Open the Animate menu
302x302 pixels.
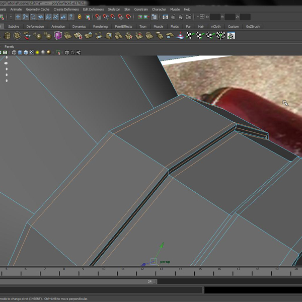[x=16, y=9]
